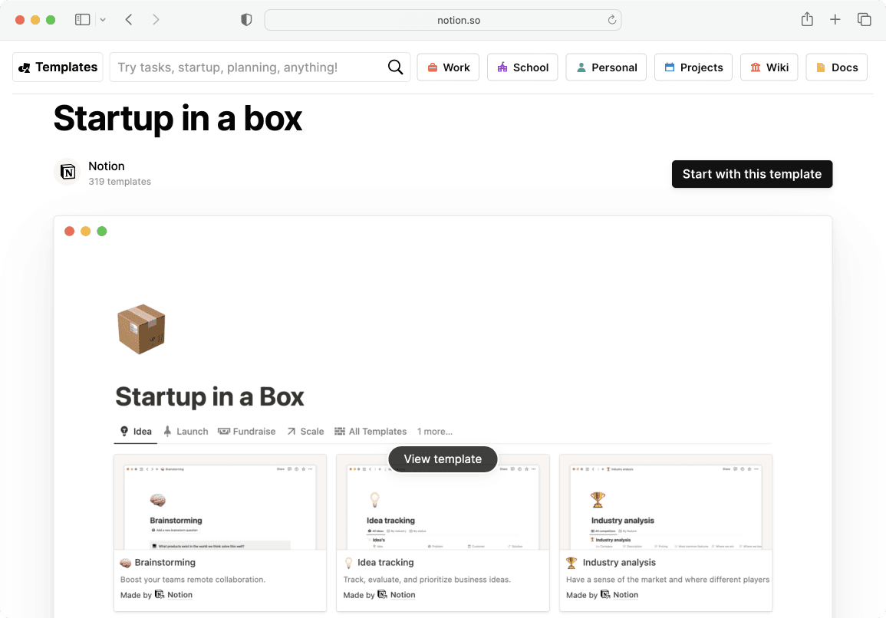Open the sidebar toggle dropdown arrow
Image resolution: width=886 pixels, height=618 pixels.
pyautogui.click(x=103, y=19)
